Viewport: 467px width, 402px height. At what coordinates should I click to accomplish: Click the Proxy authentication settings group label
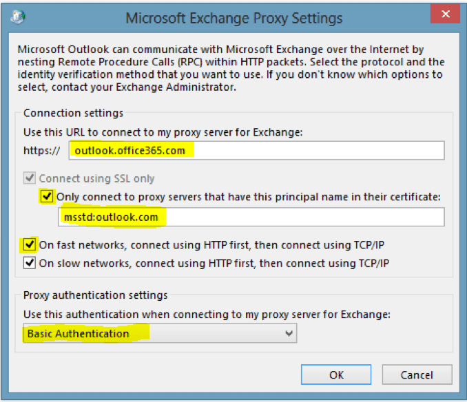pyautogui.click(x=96, y=295)
